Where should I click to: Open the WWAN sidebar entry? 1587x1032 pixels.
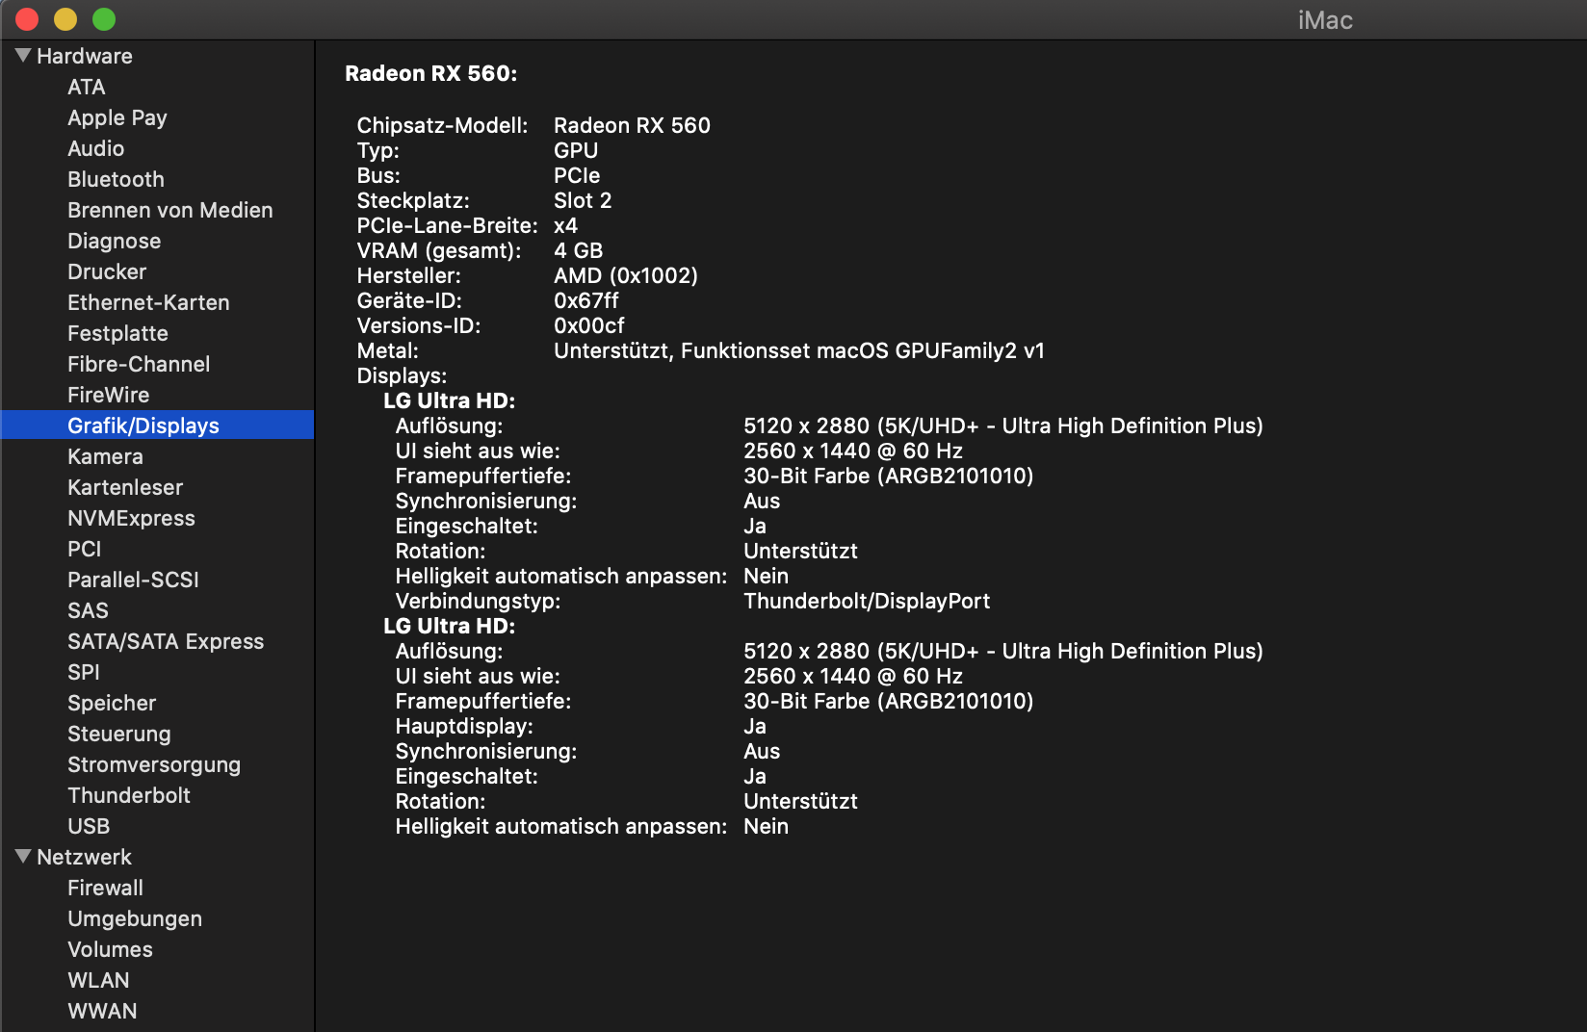tap(102, 1011)
